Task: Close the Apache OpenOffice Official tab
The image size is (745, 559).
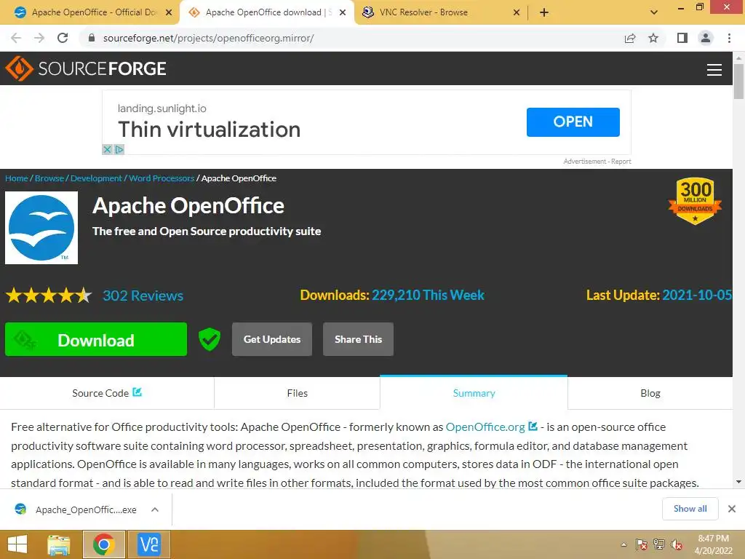Action: click(169, 12)
